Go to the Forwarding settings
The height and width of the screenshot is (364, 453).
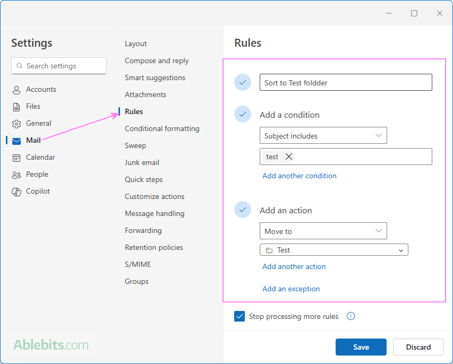(143, 230)
